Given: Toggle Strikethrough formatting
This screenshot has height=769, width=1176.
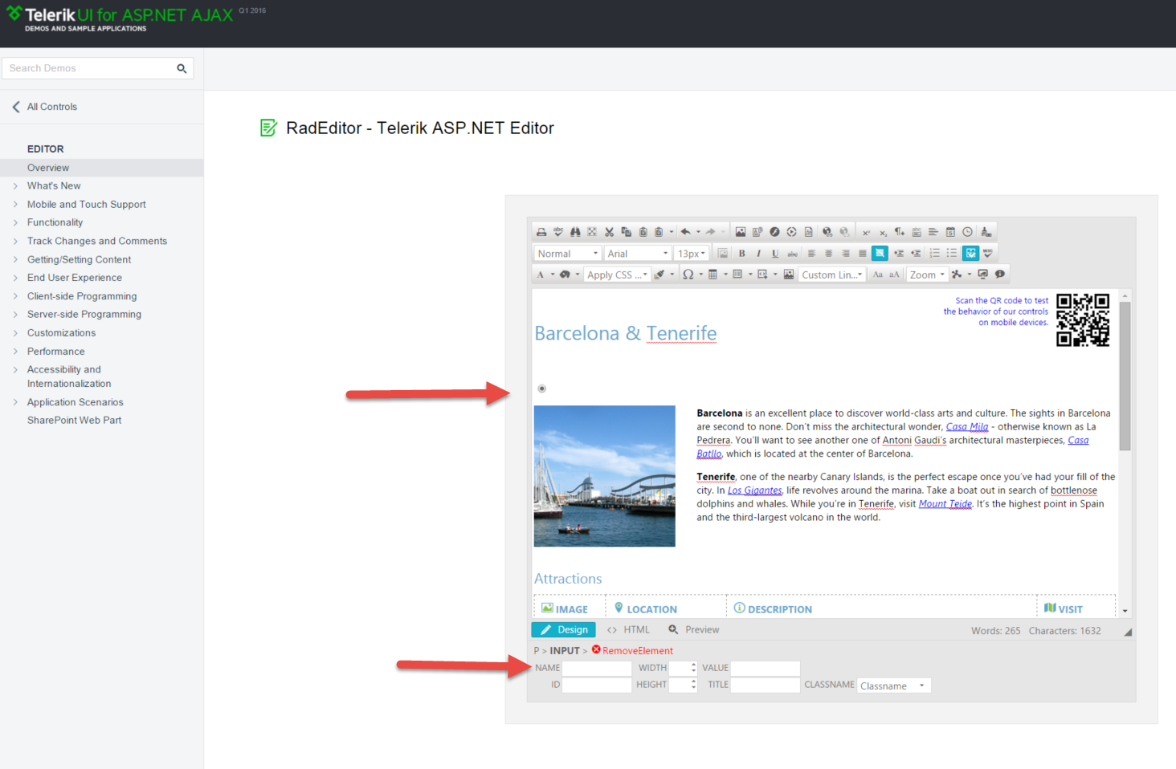Looking at the screenshot, I should (x=792, y=254).
